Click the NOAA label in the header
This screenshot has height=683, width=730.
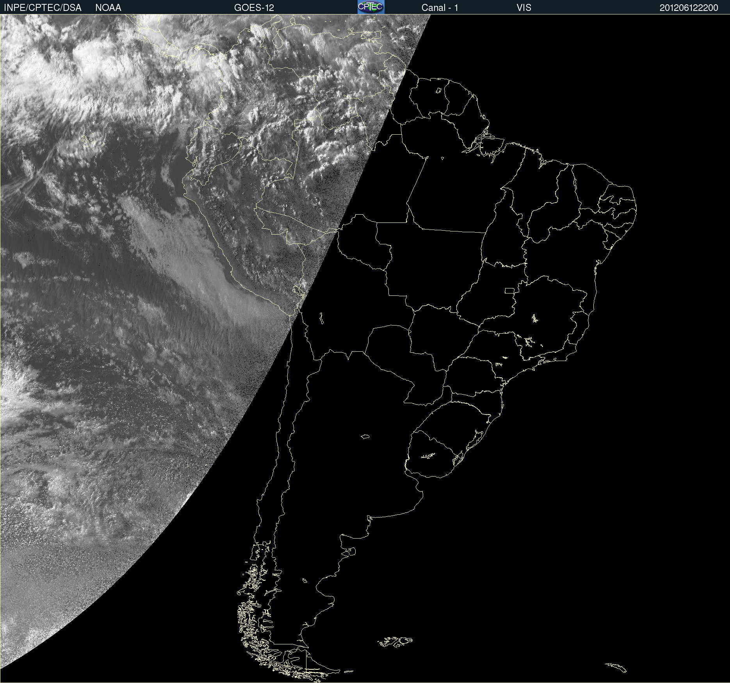108,8
